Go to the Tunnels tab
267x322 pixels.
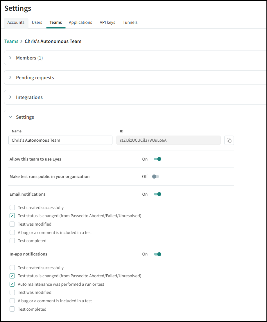pyautogui.click(x=130, y=22)
